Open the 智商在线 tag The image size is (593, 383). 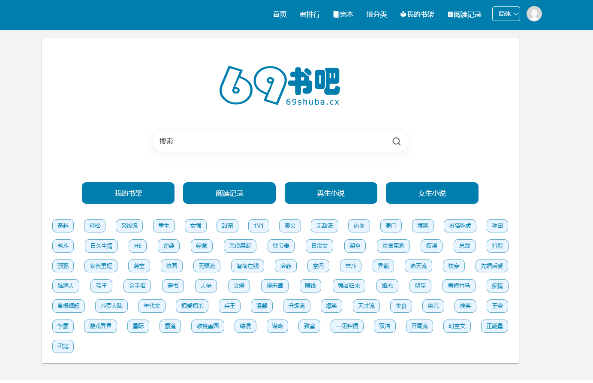pyautogui.click(x=247, y=266)
